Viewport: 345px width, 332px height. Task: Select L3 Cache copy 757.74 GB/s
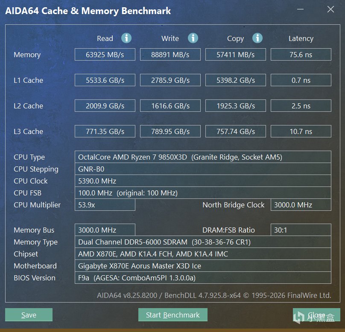(x=236, y=131)
